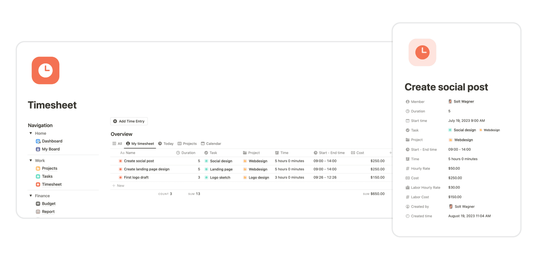This screenshot has width=536, height=259.
Task: Open the Create social post entry
Action: tap(139, 161)
